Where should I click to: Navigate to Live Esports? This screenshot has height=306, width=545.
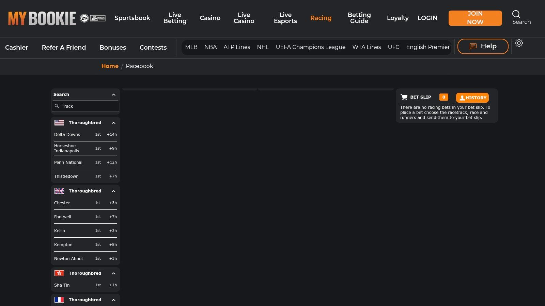point(285,18)
